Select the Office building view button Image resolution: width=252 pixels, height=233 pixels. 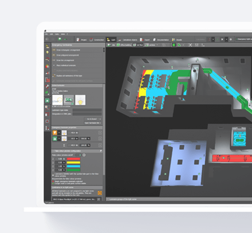tap(124, 45)
